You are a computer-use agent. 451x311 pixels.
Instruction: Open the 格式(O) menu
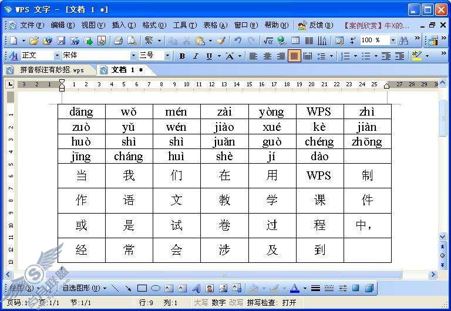click(x=154, y=25)
